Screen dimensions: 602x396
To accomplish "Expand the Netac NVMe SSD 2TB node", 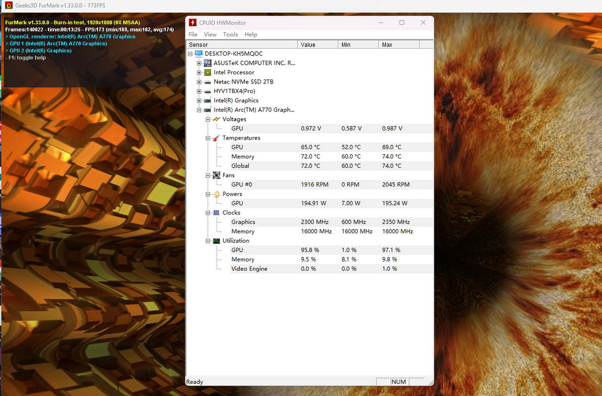I will pos(199,82).
